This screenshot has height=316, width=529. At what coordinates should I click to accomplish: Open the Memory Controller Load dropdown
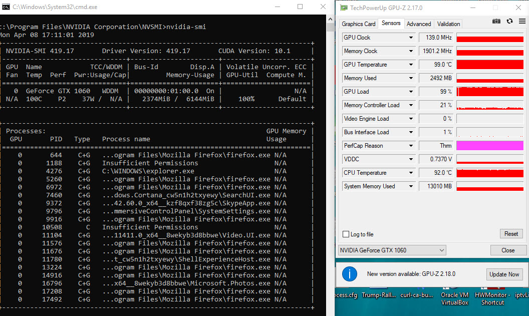(411, 105)
